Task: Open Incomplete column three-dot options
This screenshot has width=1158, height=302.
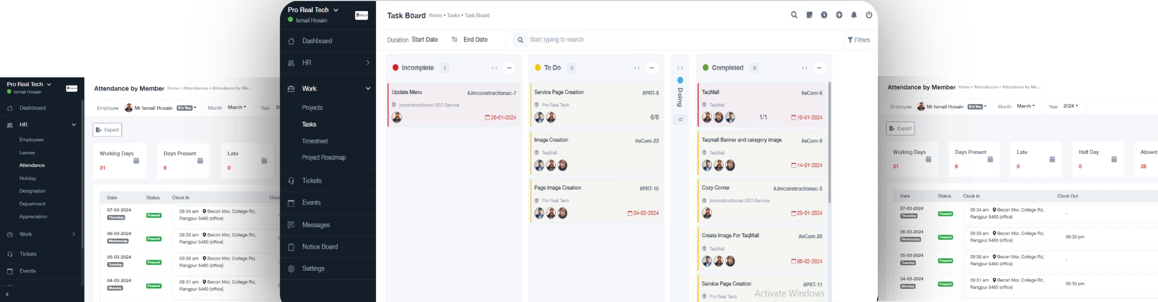Action: (510, 68)
